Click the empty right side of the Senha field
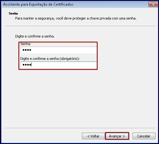 click(74, 50)
